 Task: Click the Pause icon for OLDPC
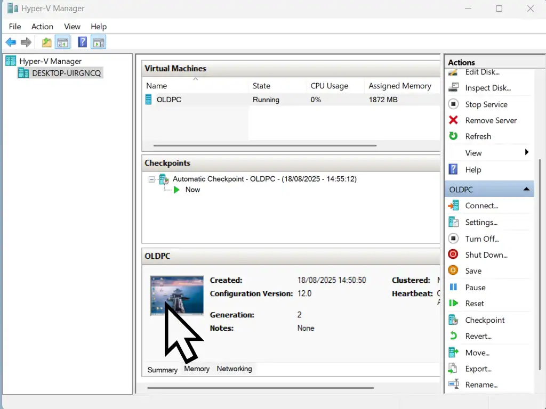pyautogui.click(x=453, y=287)
